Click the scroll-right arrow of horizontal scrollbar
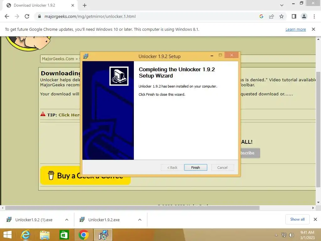Screen dimensions: 321x241 [x=313, y=208]
